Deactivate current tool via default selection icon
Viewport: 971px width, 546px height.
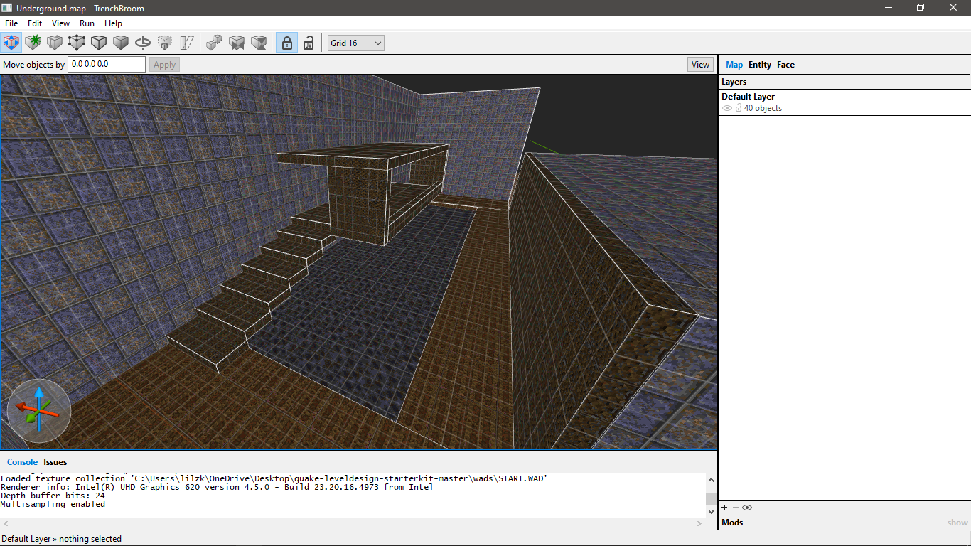(x=11, y=43)
